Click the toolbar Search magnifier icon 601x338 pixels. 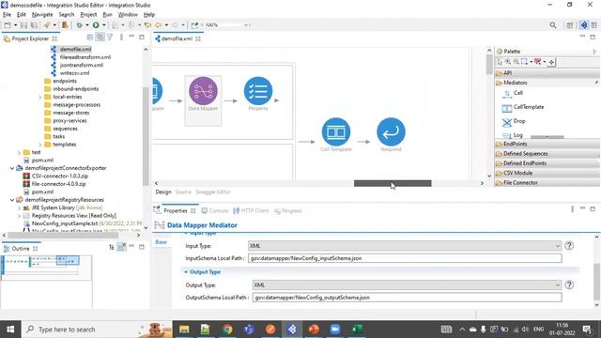point(553,25)
